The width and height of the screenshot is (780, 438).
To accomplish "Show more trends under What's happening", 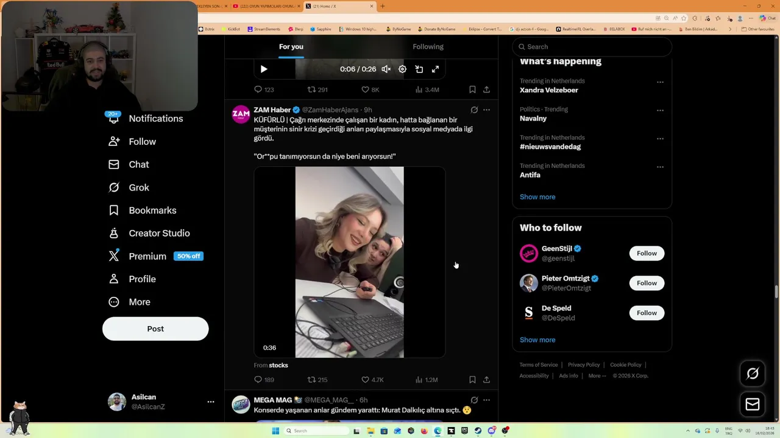I will coord(537,197).
